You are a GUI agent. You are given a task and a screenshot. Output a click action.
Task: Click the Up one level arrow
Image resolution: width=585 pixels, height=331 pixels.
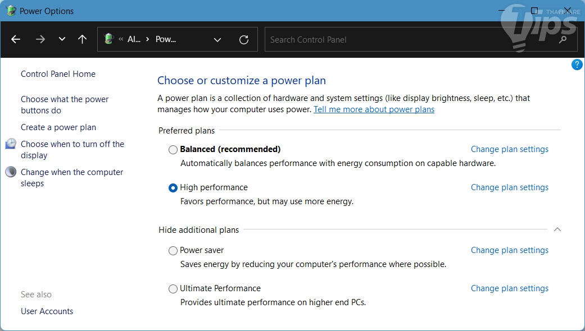coord(82,39)
